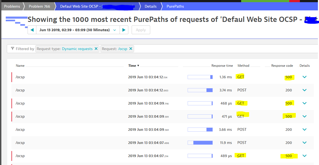Expand details for request at 03:04:12.154
Image resolution: width=319 pixels, height=165 pixels.
click(x=304, y=77)
